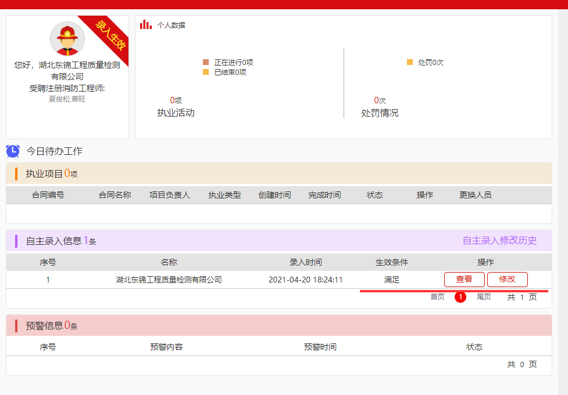
Task: Select page 1 in pagination
Action: point(460,297)
